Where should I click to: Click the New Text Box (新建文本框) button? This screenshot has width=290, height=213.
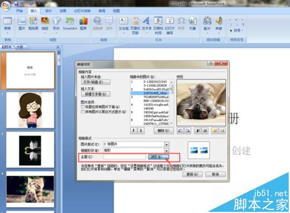tap(96, 94)
